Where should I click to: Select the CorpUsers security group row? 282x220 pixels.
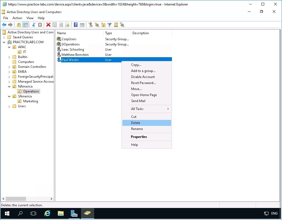coord(114,39)
